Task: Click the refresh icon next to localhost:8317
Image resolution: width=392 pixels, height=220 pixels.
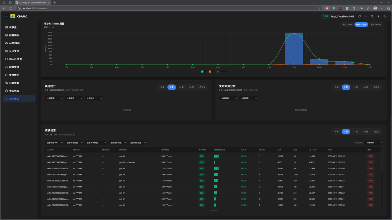Action: click(x=359, y=16)
